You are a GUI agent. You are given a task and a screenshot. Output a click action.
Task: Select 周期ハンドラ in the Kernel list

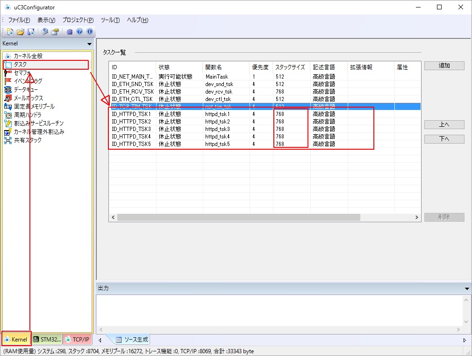coord(28,115)
